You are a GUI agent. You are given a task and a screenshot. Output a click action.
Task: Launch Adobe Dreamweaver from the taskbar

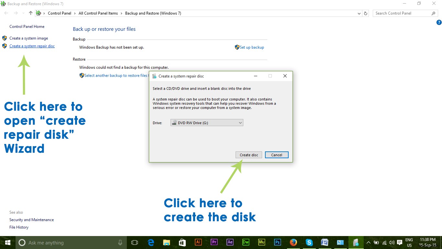click(x=246, y=242)
